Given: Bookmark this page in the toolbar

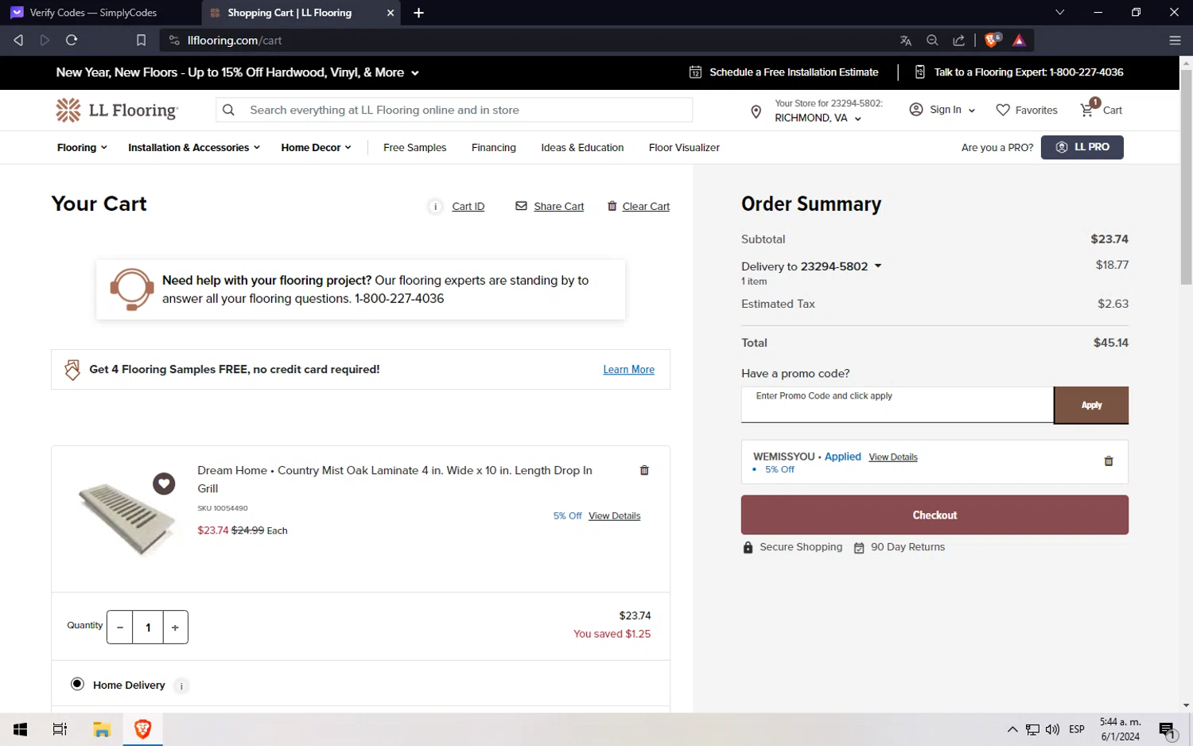Looking at the screenshot, I should [x=141, y=41].
